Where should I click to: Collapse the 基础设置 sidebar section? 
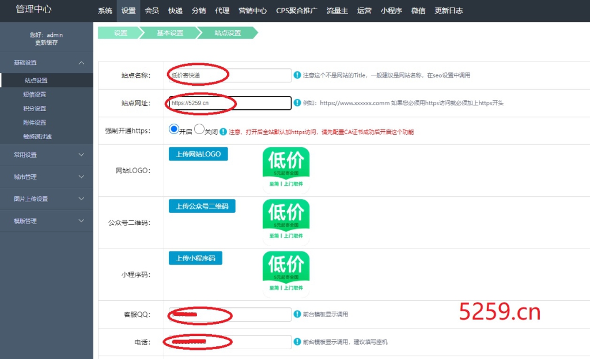(x=47, y=62)
